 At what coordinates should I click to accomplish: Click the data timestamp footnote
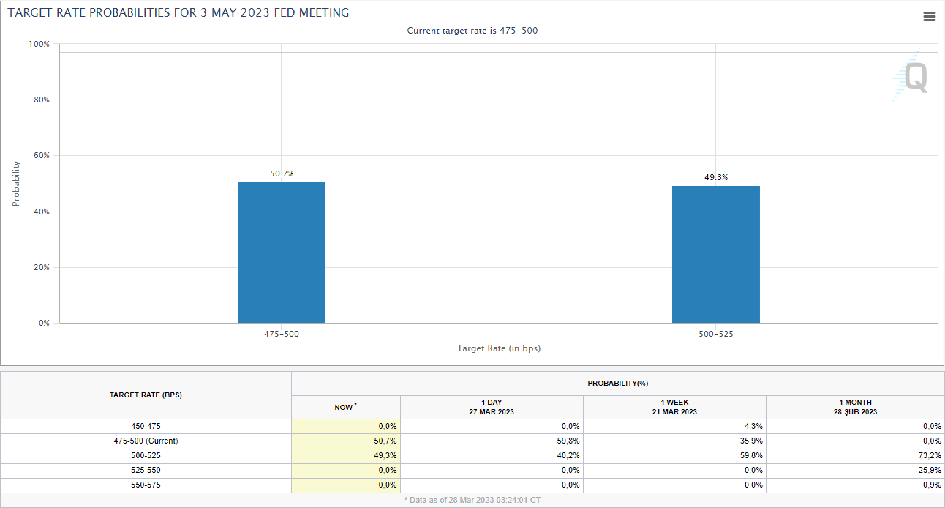[472, 500]
